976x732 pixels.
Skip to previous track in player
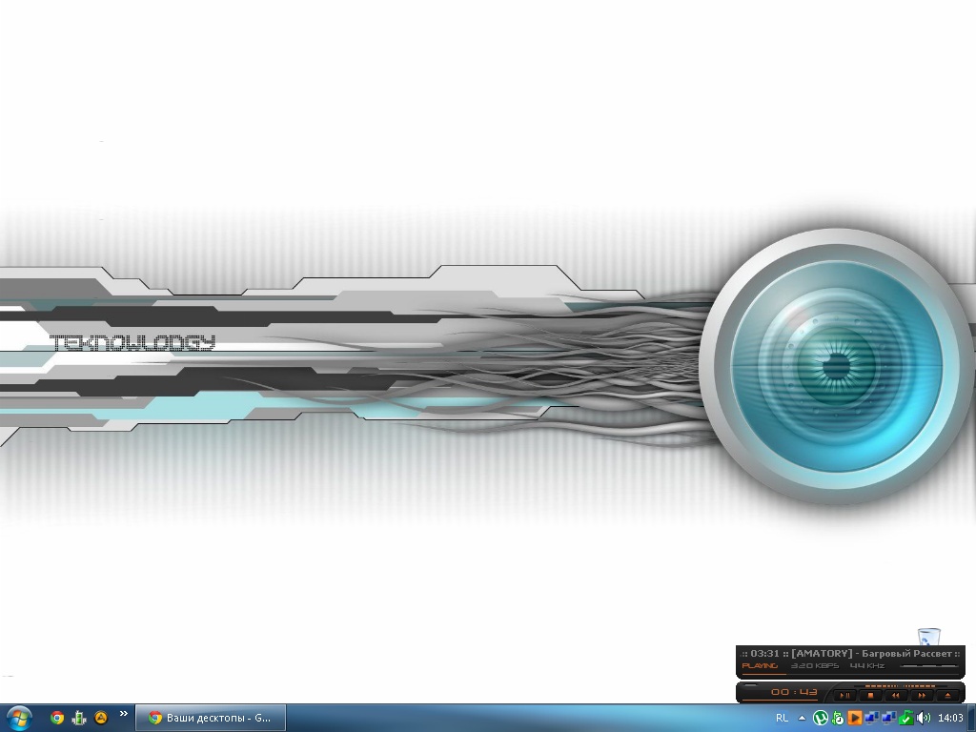896,695
